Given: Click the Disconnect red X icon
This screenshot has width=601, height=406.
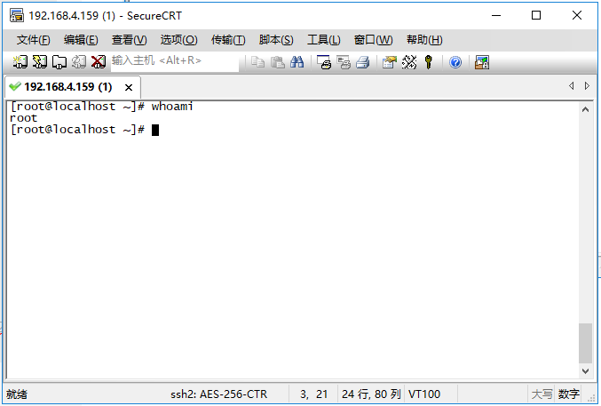Looking at the screenshot, I should [x=99, y=62].
